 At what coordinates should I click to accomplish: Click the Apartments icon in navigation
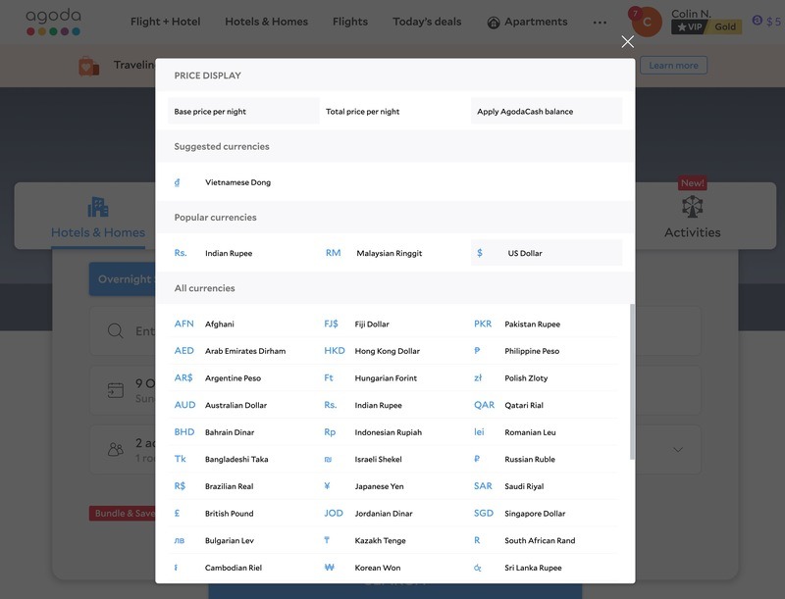(x=494, y=22)
